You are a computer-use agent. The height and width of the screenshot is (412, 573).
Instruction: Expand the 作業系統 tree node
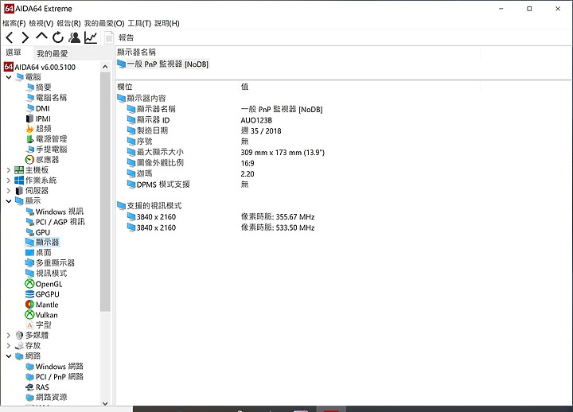9,180
